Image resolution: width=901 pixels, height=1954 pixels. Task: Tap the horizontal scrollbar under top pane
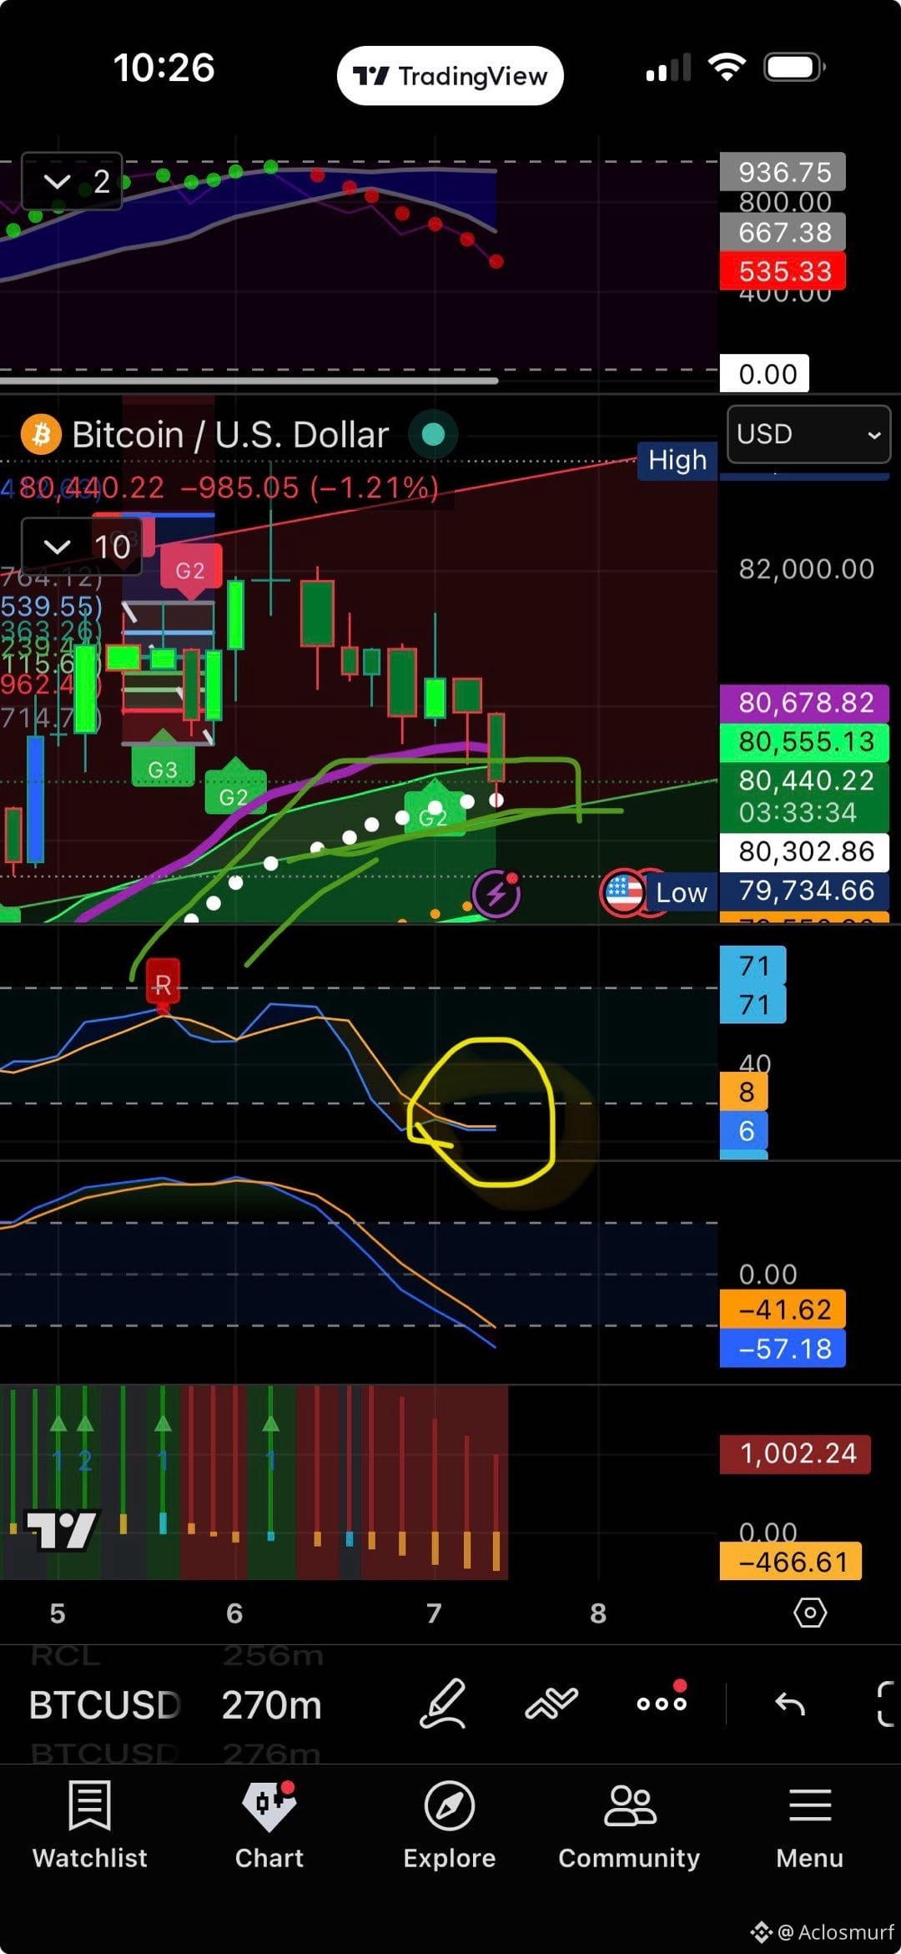(x=249, y=381)
